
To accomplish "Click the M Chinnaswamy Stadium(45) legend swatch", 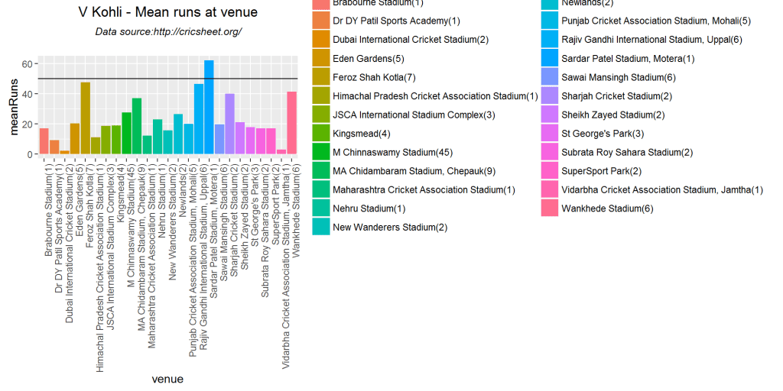I will [321, 152].
